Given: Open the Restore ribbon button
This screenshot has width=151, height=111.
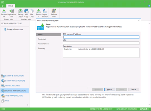Looking at the screenshot, I should (x=39, y=13).
